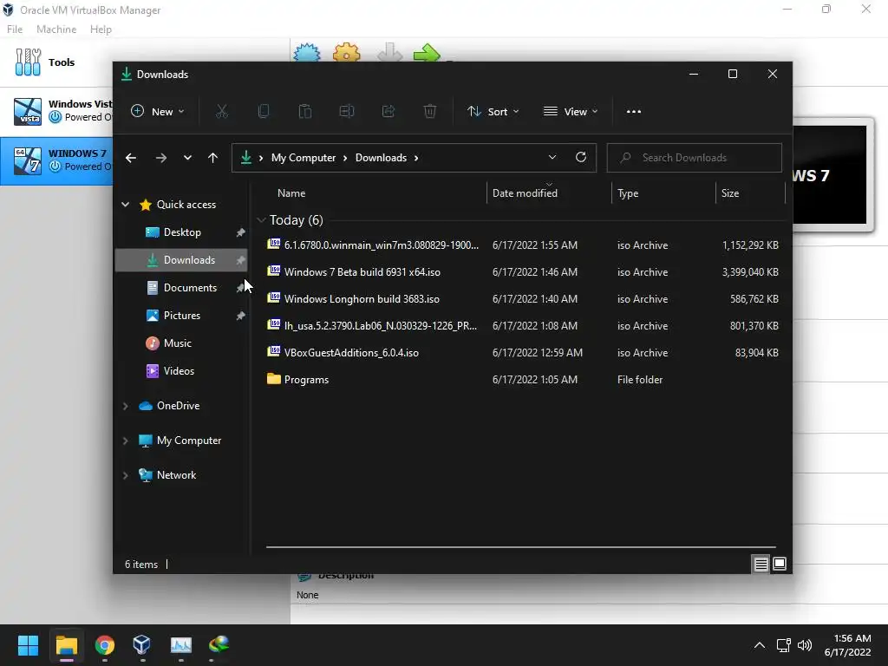Select Videos in the navigation pane

(181, 371)
